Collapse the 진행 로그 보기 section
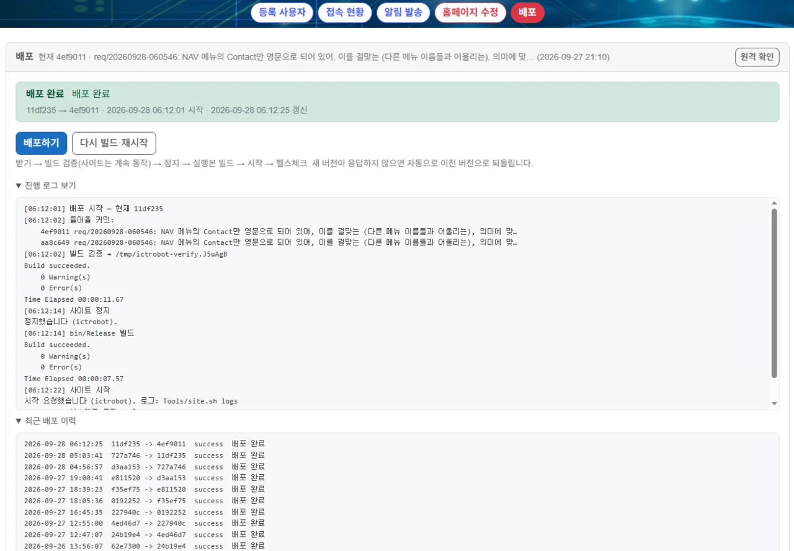The height and width of the screenshot is (551, 794). 46,186
